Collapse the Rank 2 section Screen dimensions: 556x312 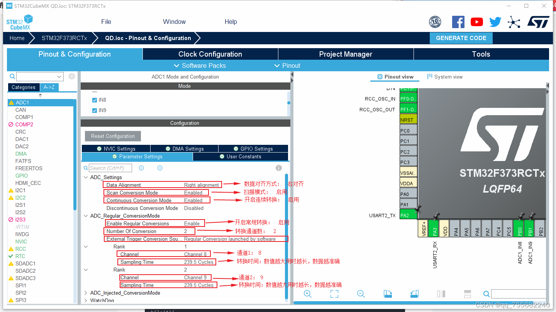(86, 270)
